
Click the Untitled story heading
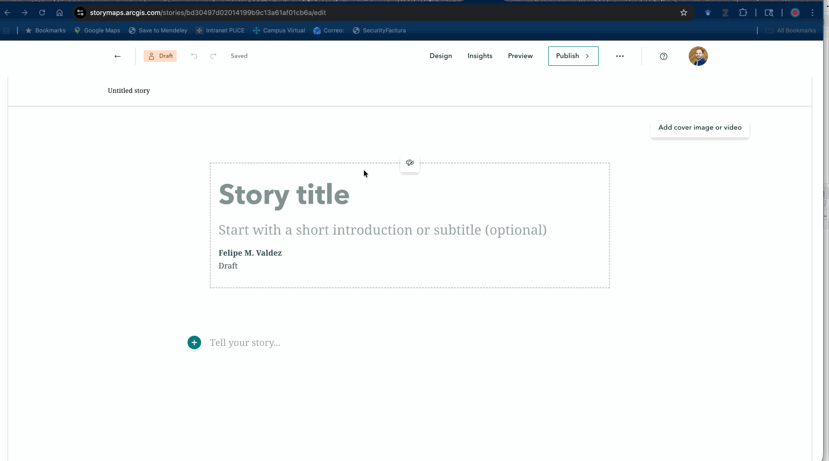(x=129, y=90)
